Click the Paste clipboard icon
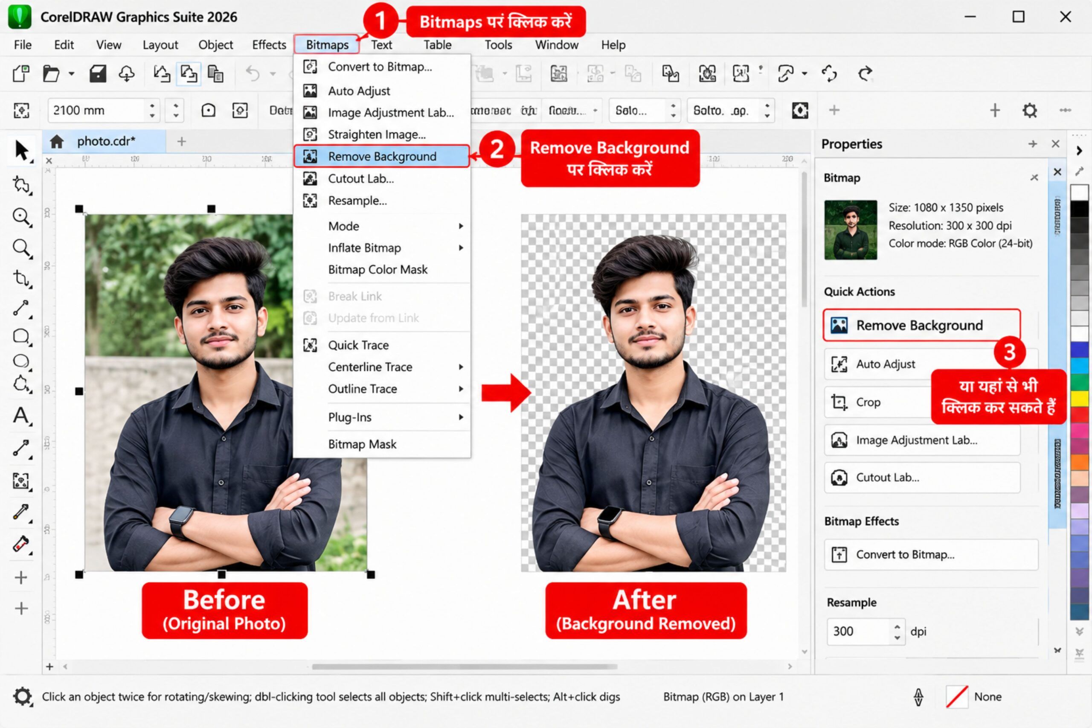The height and width of the screenshot is (728, 1092). pos(215,73)
